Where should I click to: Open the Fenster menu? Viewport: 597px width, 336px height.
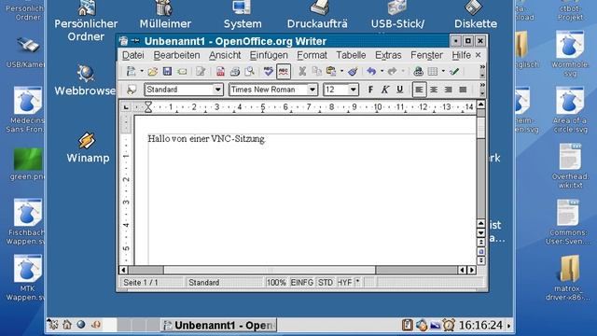pyautogui.click(x=426, y=55)
